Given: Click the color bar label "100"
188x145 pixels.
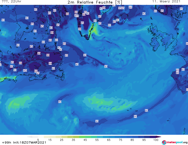Looking at the screenshot, I should click(156, 140).
